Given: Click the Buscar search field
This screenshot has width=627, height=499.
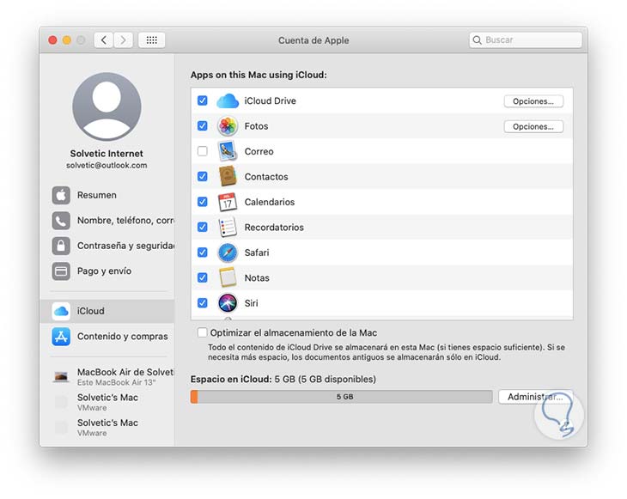Looking at the screenshot, I should pos(526,40).
